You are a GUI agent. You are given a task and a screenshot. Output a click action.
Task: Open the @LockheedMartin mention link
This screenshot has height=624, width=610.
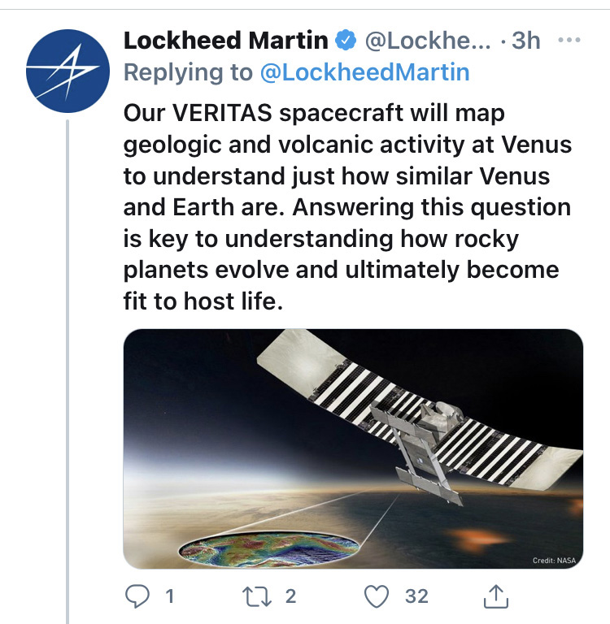(364, 72)
